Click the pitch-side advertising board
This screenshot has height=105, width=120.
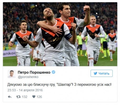pyautogui.click(x=9, y=53)
